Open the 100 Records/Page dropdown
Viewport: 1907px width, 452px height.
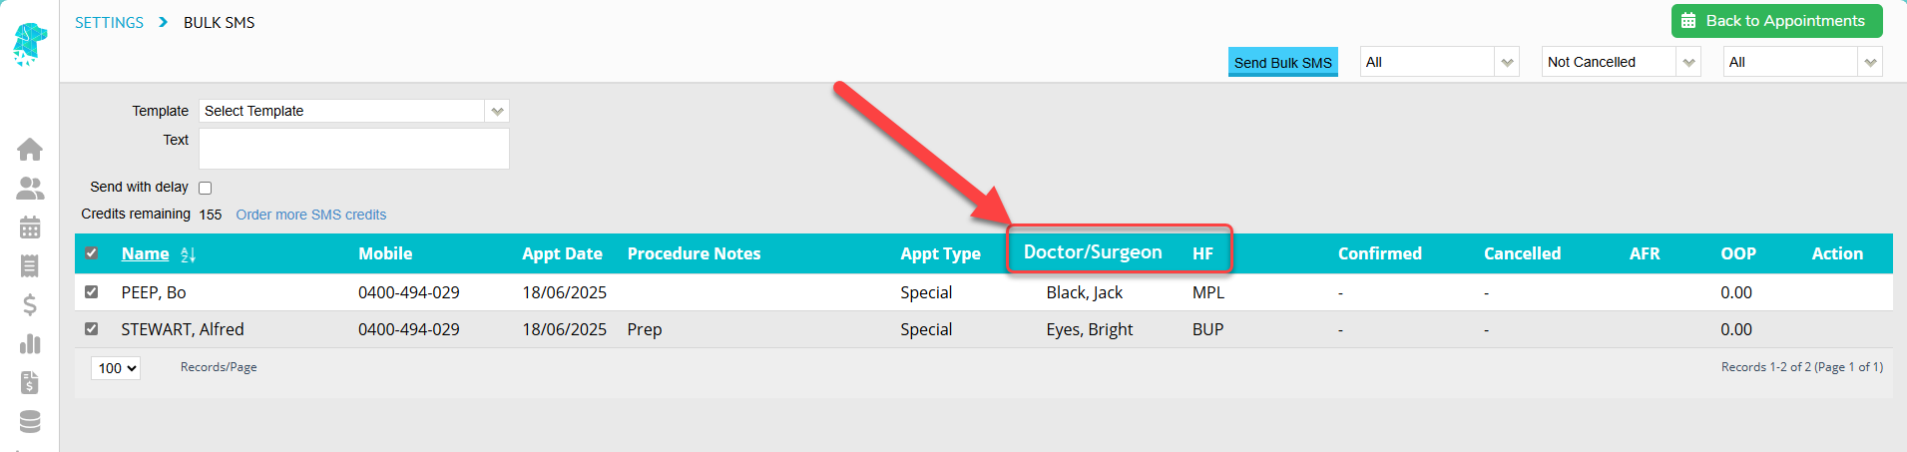click(116, 368)
